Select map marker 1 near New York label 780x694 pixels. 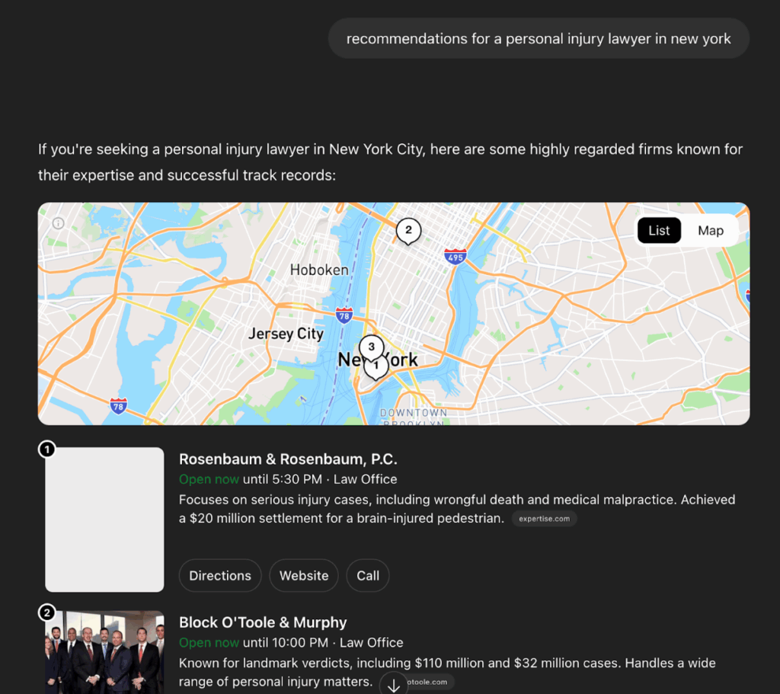pos(376,366)
